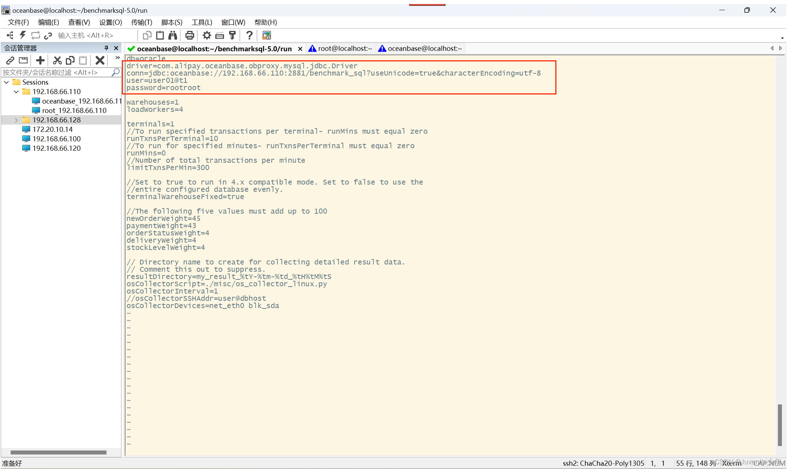Click the SecureFX launch icon
The height and width of the screenshot is (469, 787).
pyautogui.click(x=267, y=35)
